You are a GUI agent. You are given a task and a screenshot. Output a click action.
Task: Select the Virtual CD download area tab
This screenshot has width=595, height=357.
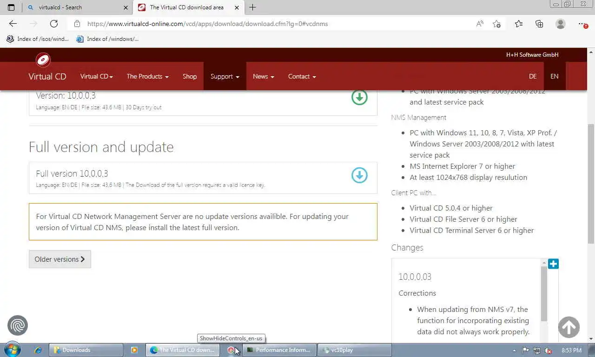click(x=188, y=7)
